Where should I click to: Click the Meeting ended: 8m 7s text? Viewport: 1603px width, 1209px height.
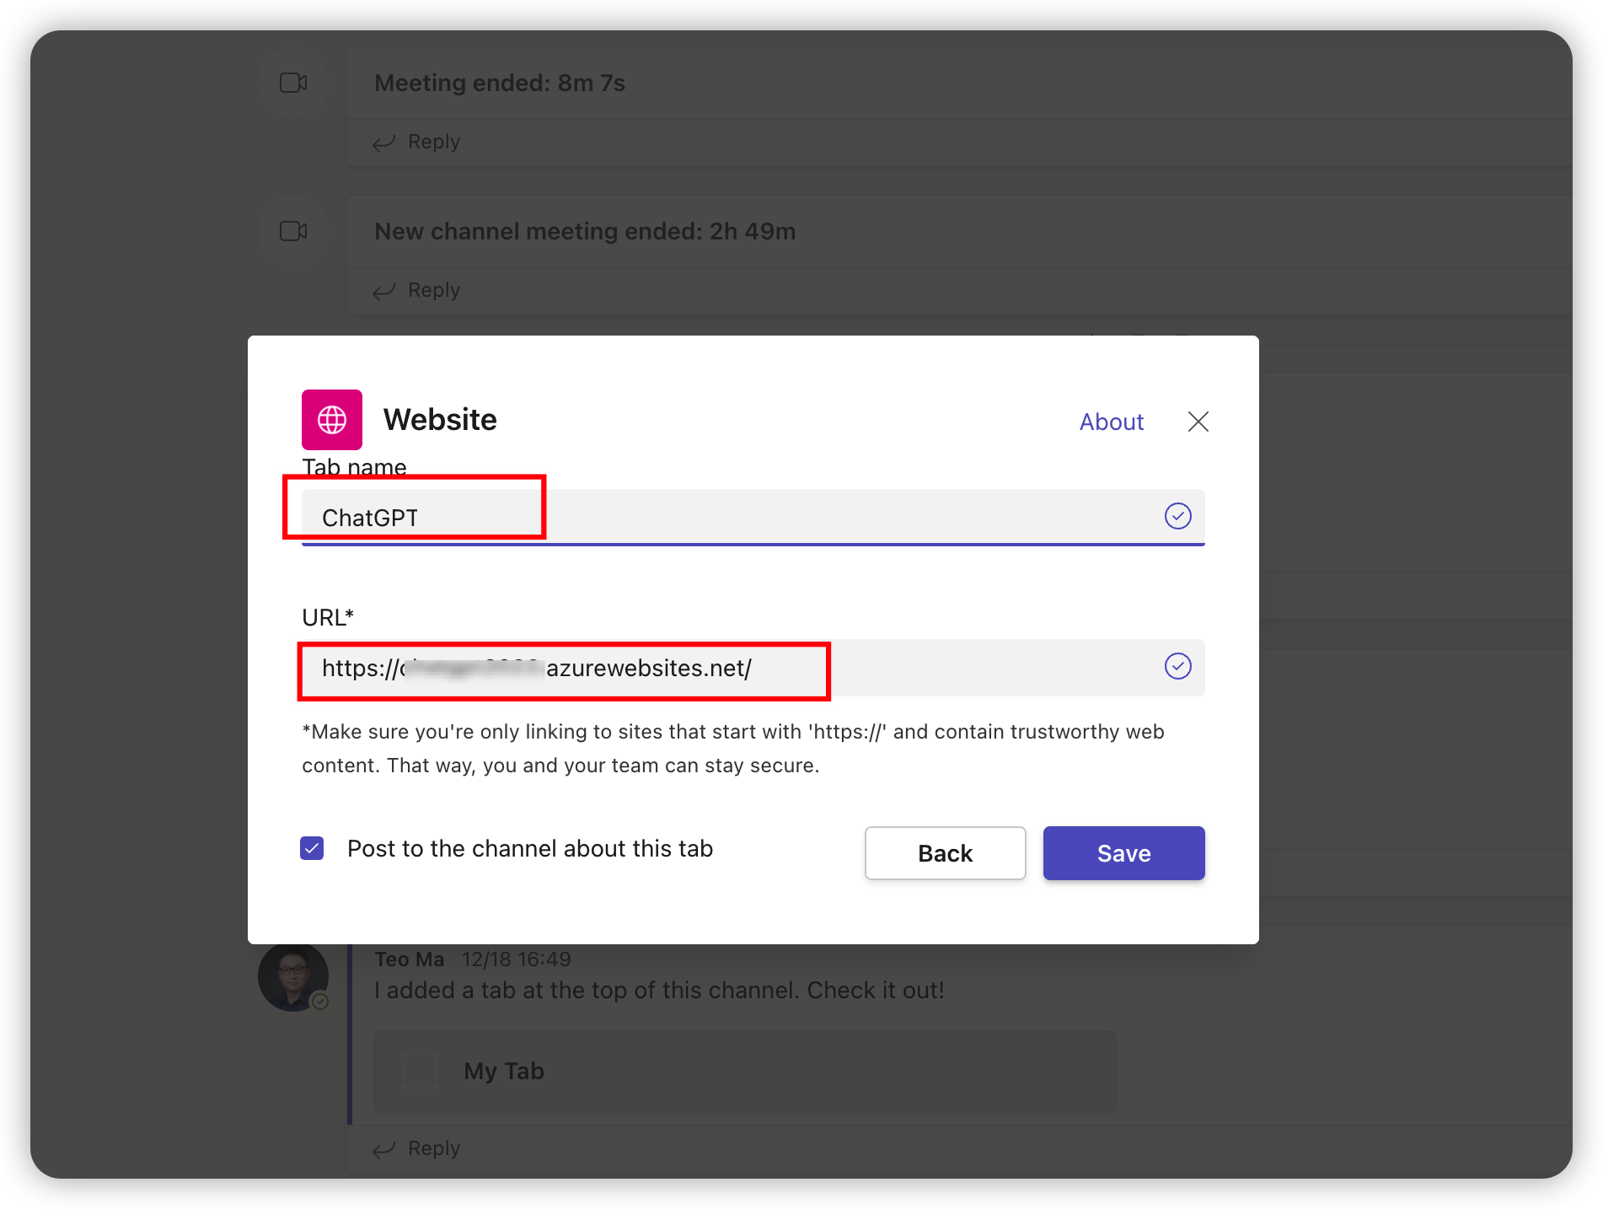(x=500, y=83)
